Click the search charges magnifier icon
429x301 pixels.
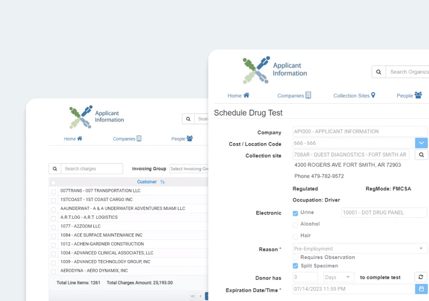[x=55, y=168]
